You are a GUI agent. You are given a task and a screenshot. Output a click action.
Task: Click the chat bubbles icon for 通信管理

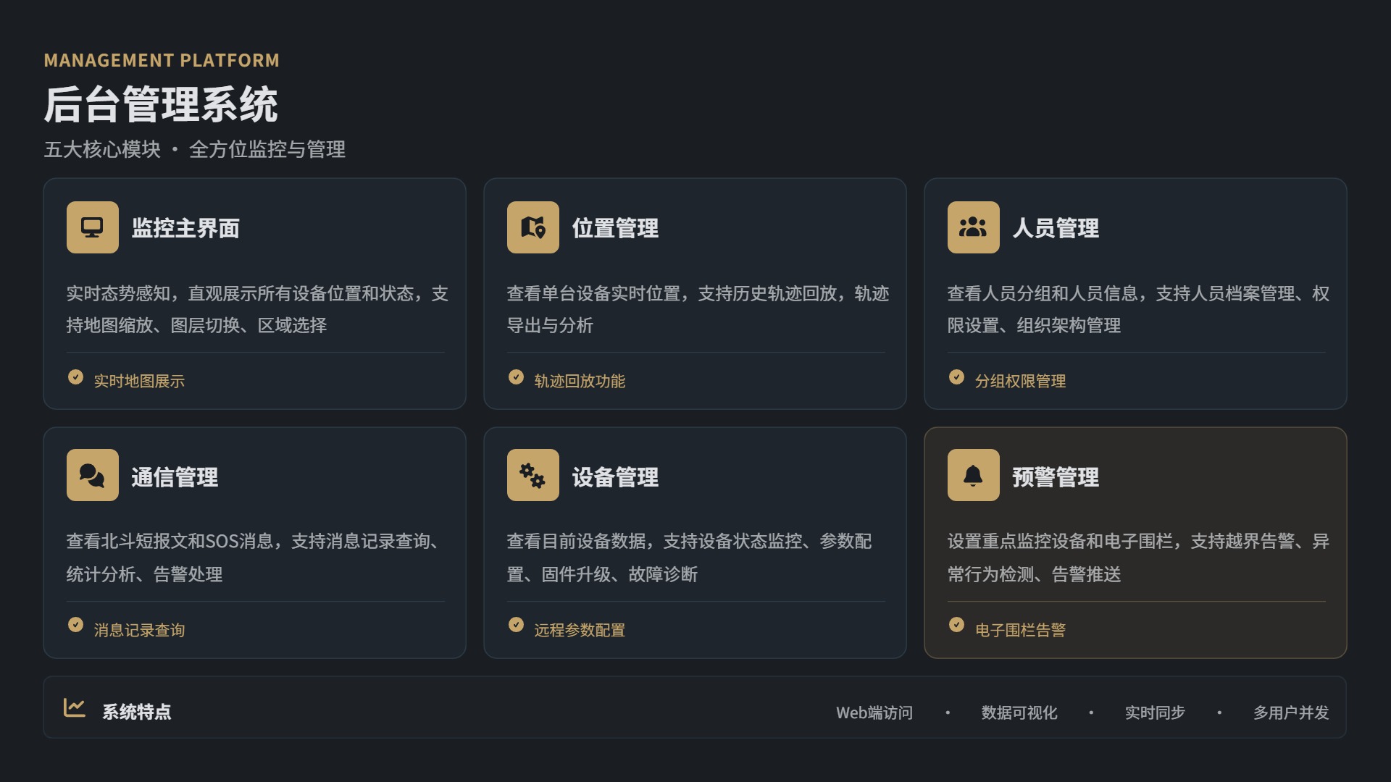click(x=92, y=476)
